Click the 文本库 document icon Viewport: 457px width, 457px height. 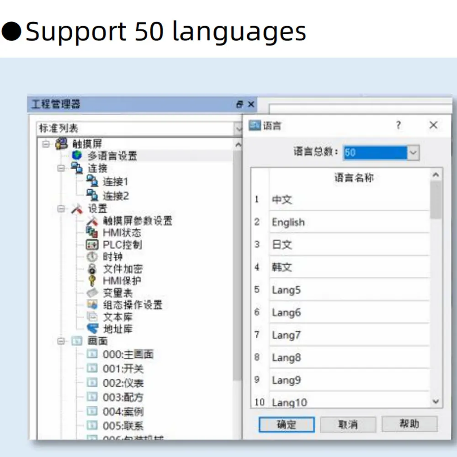coord(92,317)
